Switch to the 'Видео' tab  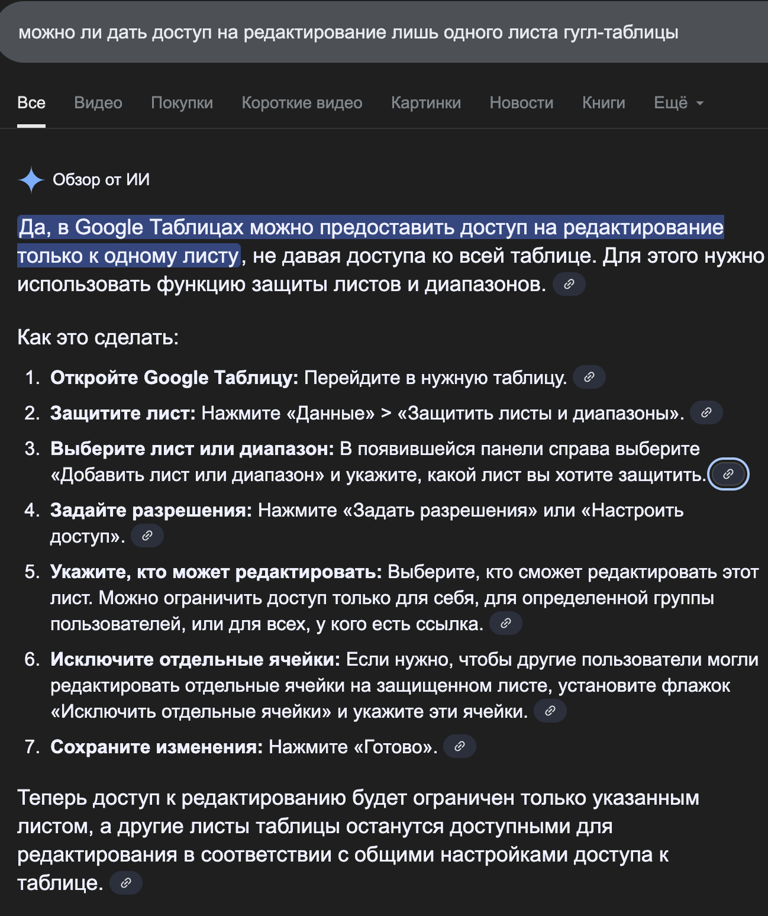point(98,103)
